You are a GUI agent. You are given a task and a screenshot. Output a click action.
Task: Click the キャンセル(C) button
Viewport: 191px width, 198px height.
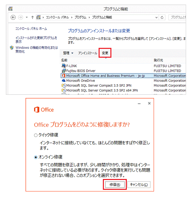(x=139, y=185)
